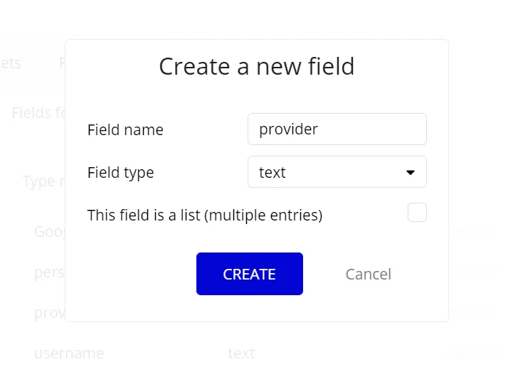Click the Field name label
The height and width of the screenshot is (372, 508).
125,130
